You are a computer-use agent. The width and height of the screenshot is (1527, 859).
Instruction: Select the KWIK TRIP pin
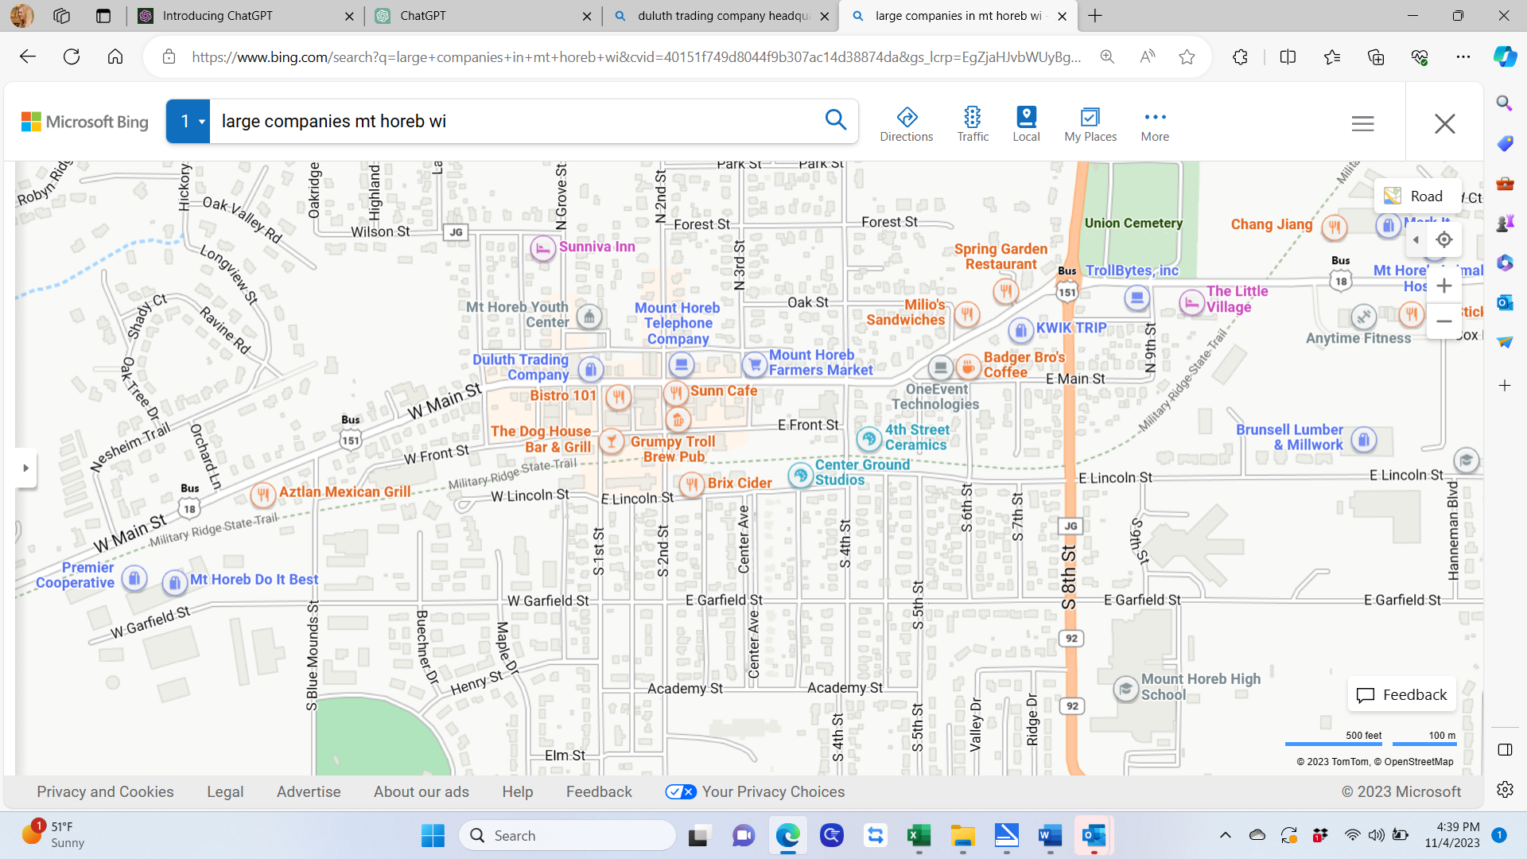click(x=1020, y=329)
